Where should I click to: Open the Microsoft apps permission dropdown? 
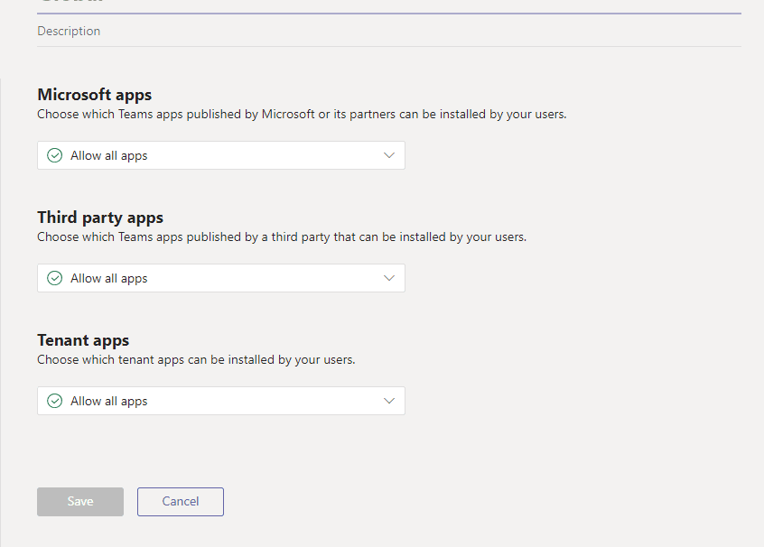[220, 155]
